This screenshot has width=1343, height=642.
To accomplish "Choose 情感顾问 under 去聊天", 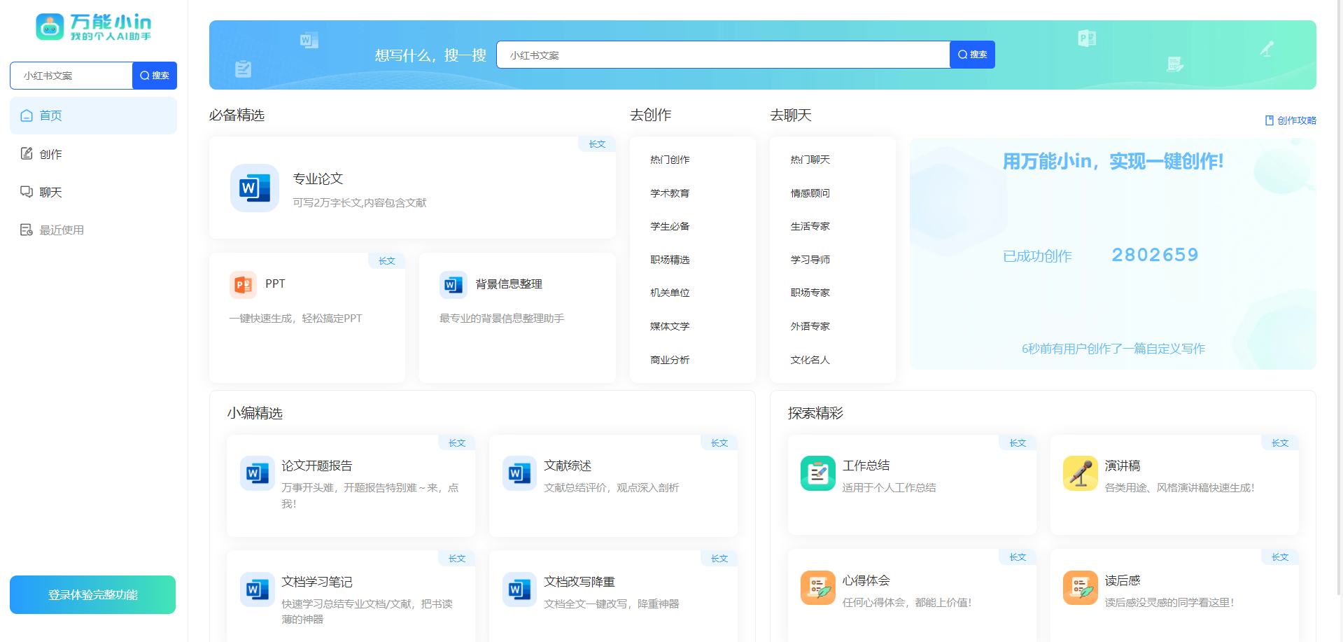I will click(x=810, y=193).
